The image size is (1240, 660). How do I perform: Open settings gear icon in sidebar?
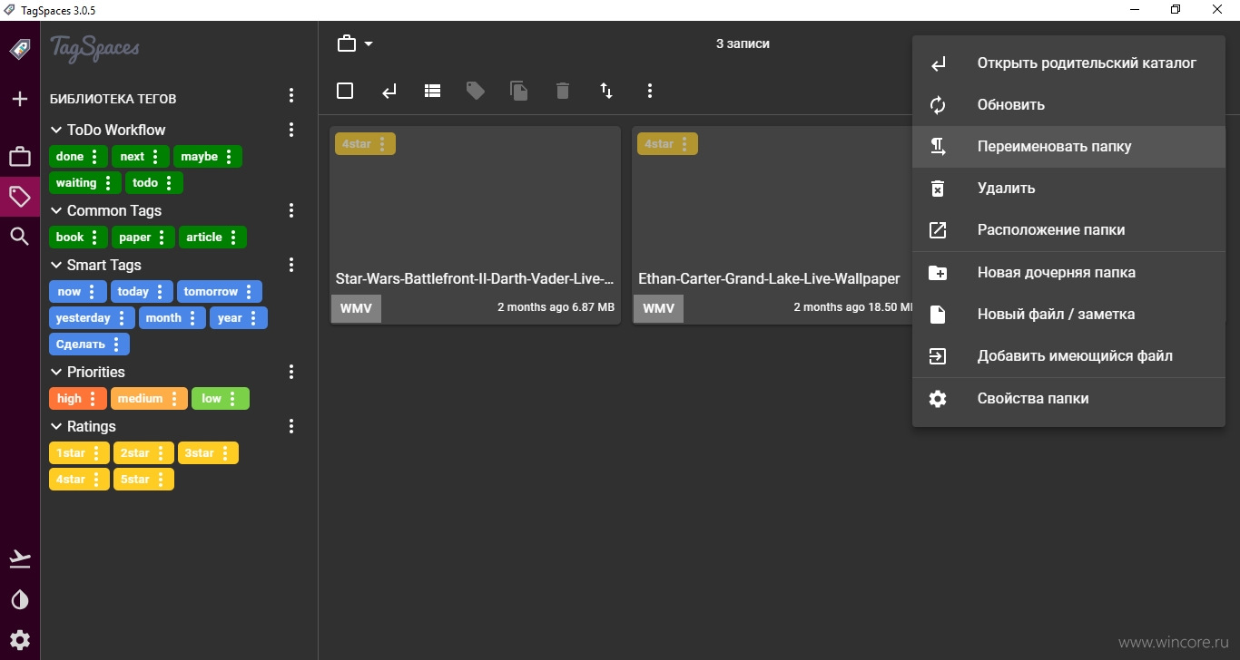coord(20,640)
